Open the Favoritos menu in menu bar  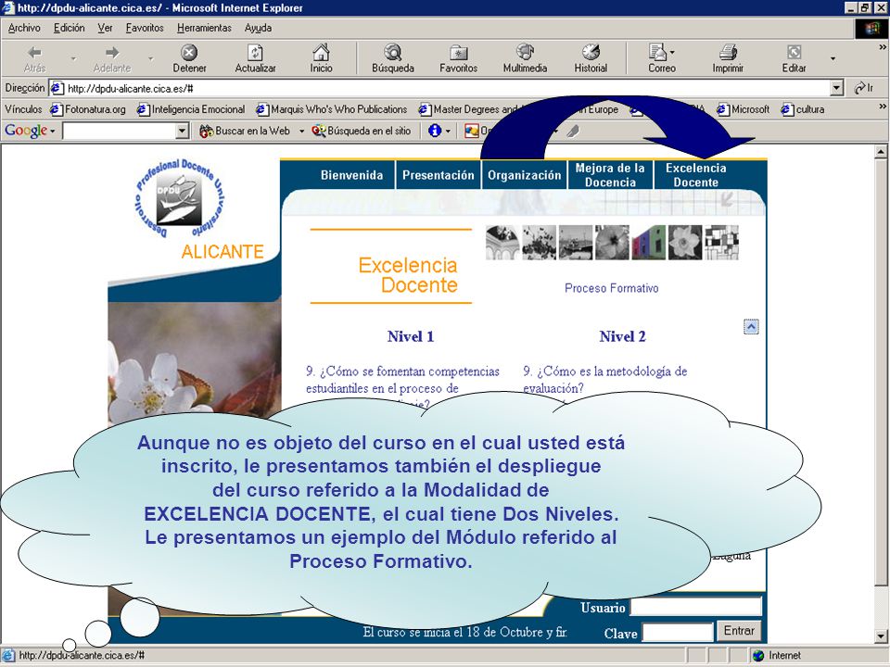point(145,28)
